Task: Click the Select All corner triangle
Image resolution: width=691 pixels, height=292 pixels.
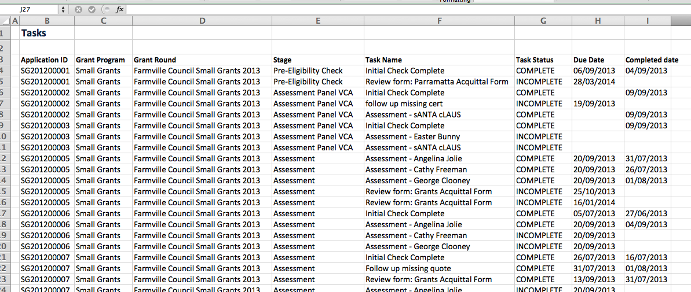Action: pyautogui.click(x=6, y=21)
